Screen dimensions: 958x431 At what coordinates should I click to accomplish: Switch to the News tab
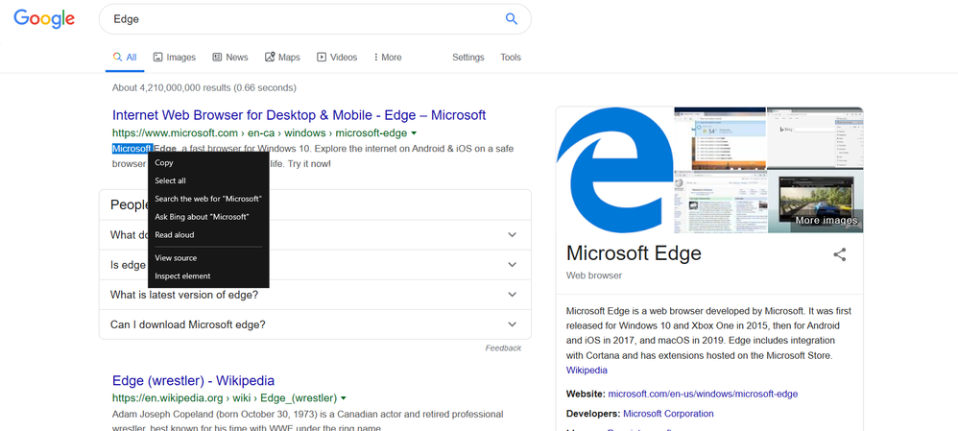click(229, 58)
